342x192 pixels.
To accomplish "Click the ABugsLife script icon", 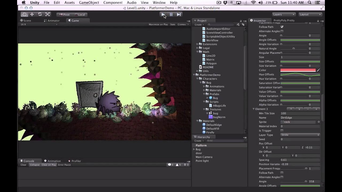I will click(x=211, y=106).
